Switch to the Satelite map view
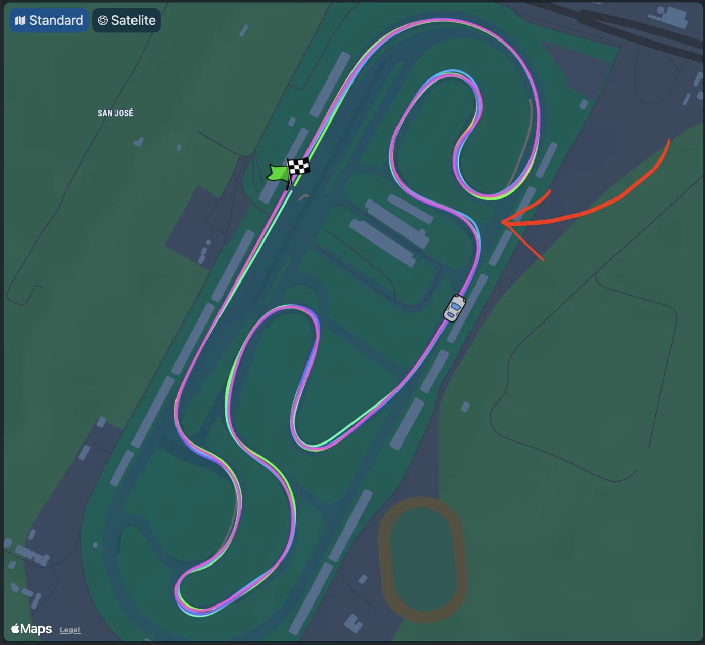 pos(126,20)
